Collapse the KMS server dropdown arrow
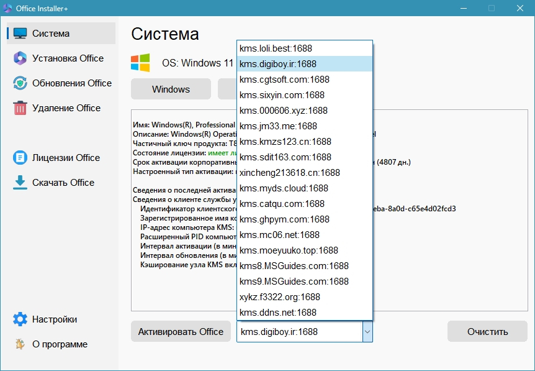The width and height of the screenshot is (535, 371). (x=367, y=331)
